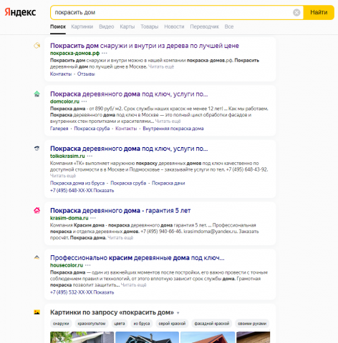
Task: Open domcolor.ru result title Покраска деревянного дома
Action: click(x=129, y=94)
